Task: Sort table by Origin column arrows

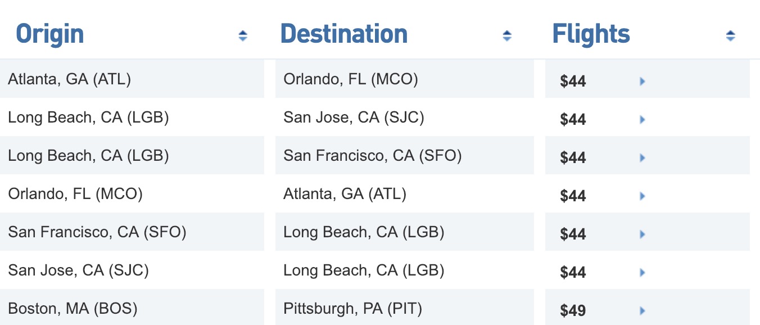Action: pyautogui.click(x=243, y=36)
